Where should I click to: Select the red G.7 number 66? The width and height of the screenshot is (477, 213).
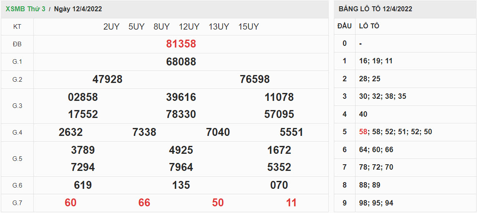click(x=144, y=203)
